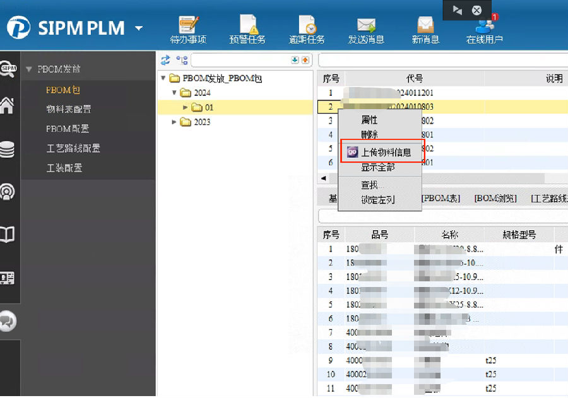The height and width of the screenshot is (398, 568).
Task: Choose 属性 from the context menu
Action: click(x=369, y=119)
